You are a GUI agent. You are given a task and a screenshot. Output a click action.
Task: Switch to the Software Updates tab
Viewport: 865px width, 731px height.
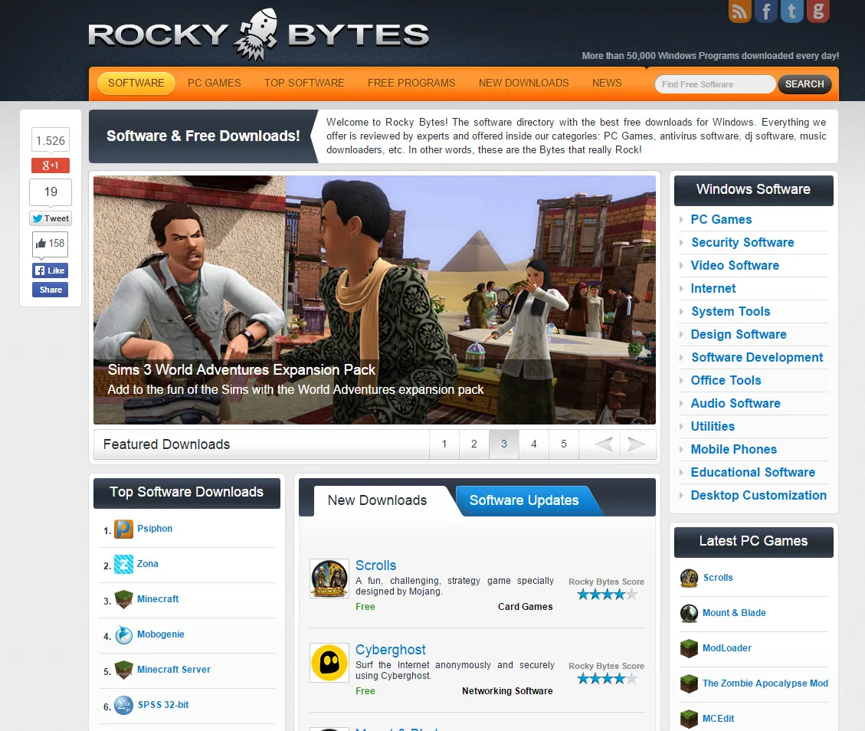coord(524,500)
